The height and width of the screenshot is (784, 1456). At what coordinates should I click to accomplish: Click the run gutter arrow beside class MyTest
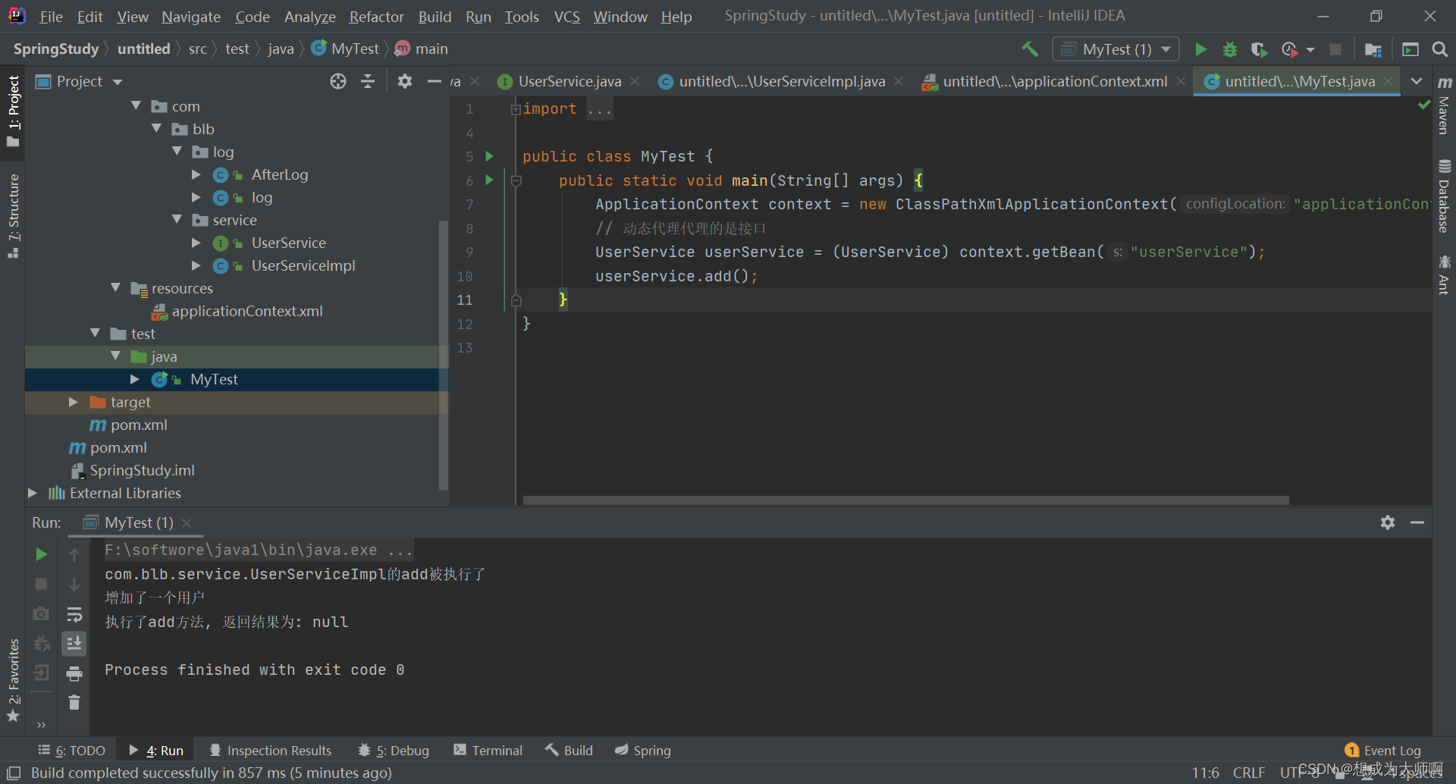489,156
